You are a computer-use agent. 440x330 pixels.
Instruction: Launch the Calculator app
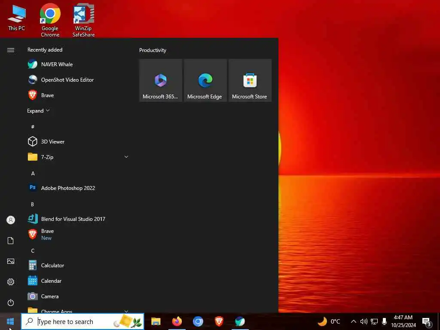pos(78,265)
